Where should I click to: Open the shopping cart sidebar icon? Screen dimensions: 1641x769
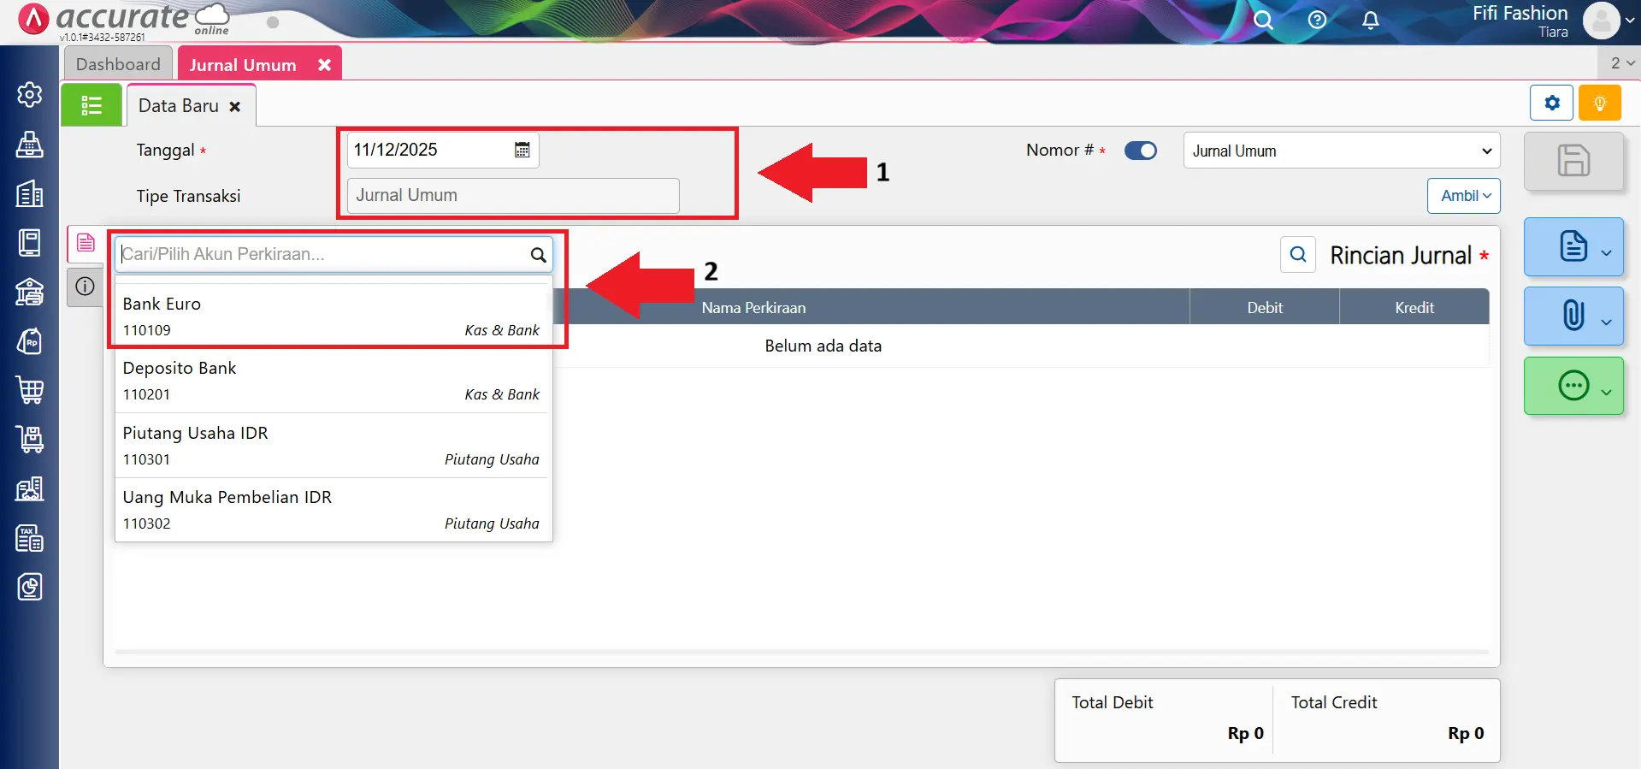point(30,391)
